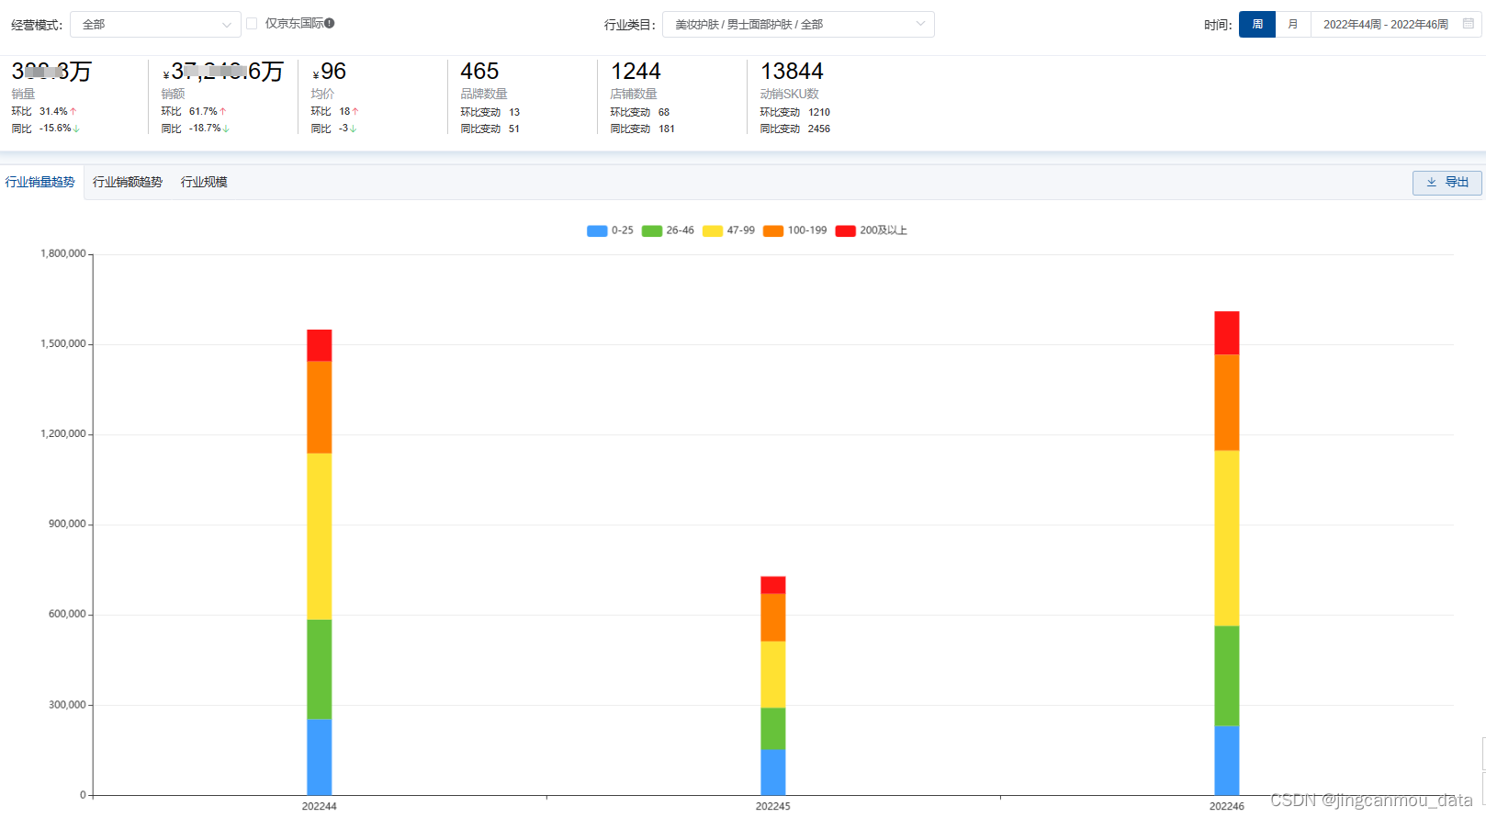Image resolution: width=1486 pixels, height=818 pixels.
Task: Click the orange segment of bar 202246
Action: point(1227,402)
